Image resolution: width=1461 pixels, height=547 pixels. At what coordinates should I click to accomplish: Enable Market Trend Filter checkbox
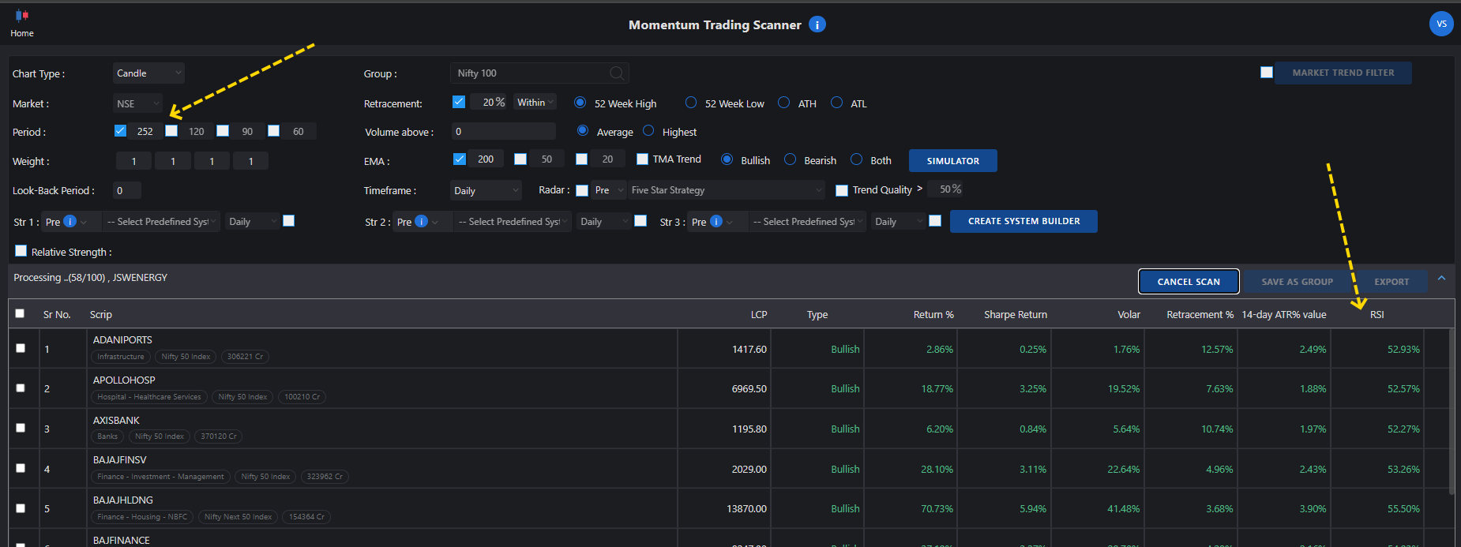(1267, 73)
